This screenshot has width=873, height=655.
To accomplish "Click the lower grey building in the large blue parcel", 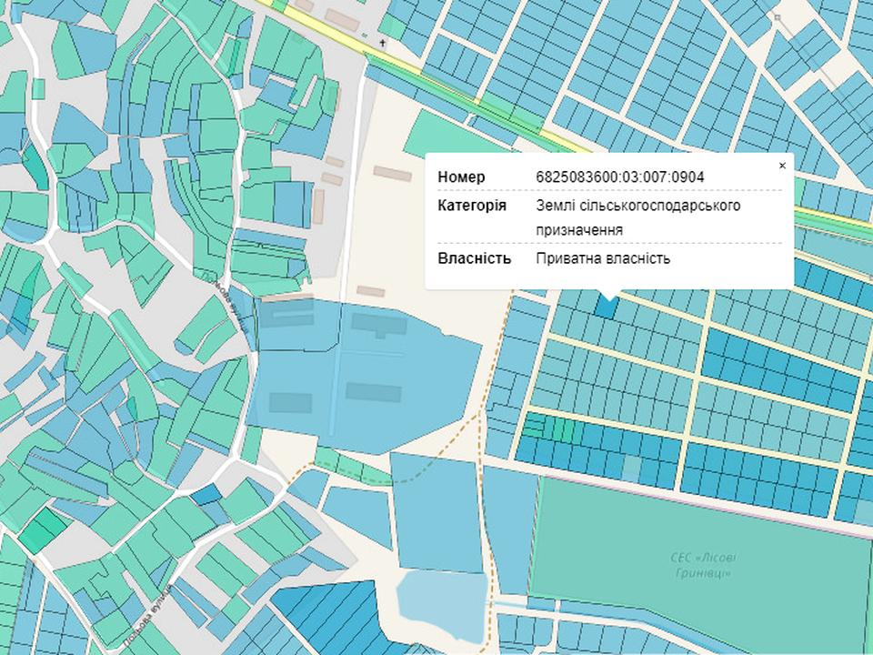I will [373, 392].
